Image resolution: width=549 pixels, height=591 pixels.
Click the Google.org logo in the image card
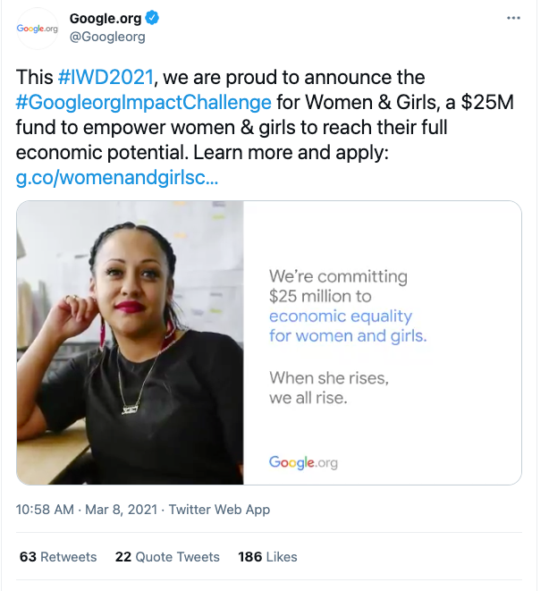pyautogui.click(x=303, y=462)
